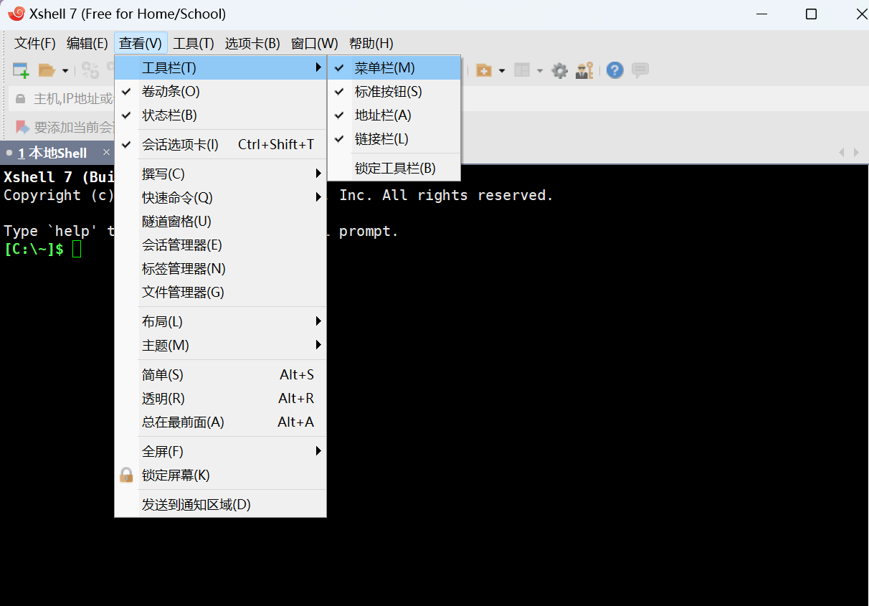
Task: Open help with the question mark icon
Action: 614,70
